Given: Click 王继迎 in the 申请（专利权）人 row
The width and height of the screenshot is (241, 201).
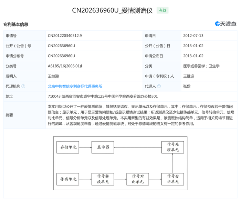Looking at the screenshot, I should click(x=189, y=76).
